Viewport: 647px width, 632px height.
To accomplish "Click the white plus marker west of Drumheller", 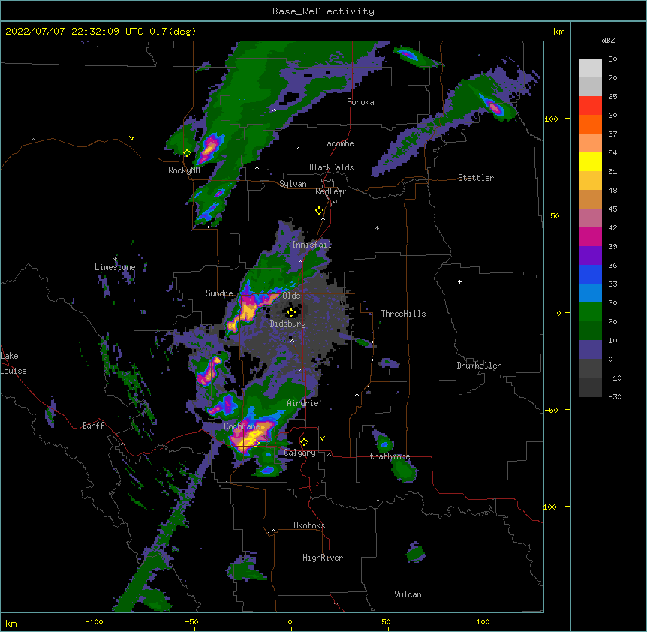I will click(x=459, y=281).
